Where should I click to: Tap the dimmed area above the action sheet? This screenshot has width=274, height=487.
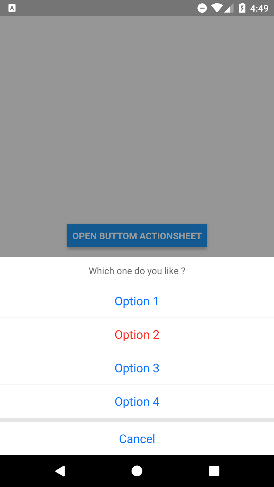tap(137, 122)
